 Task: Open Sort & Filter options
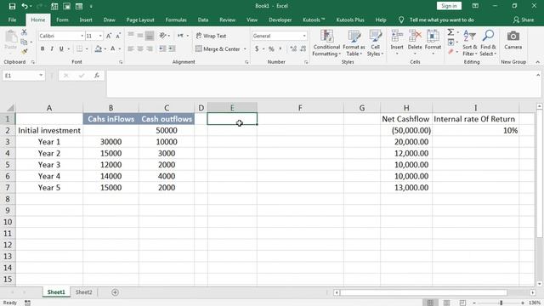pyautogui.click(x=470, y=43)
